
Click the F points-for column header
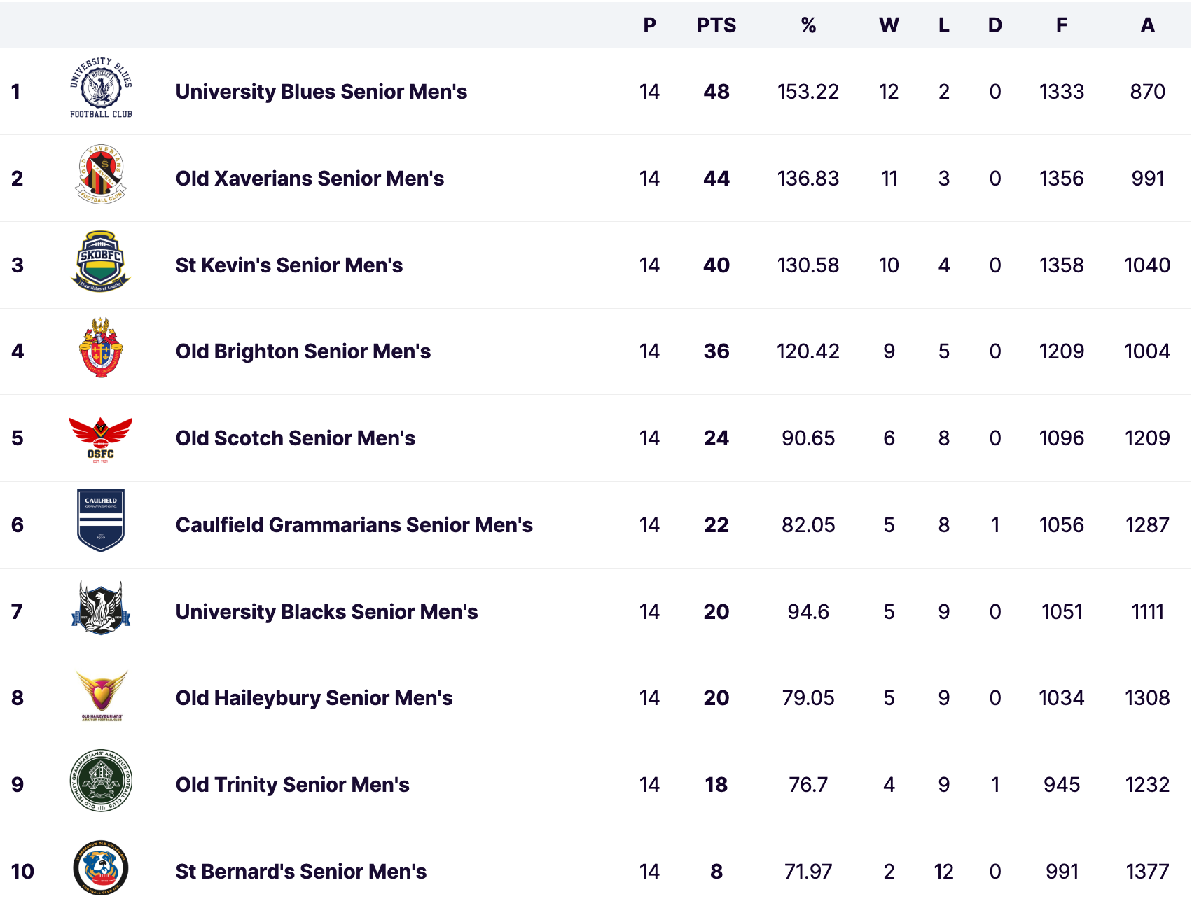click(x=1062, y=25)
